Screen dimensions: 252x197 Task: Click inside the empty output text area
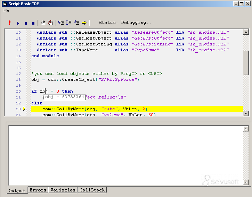coord(126,155)
